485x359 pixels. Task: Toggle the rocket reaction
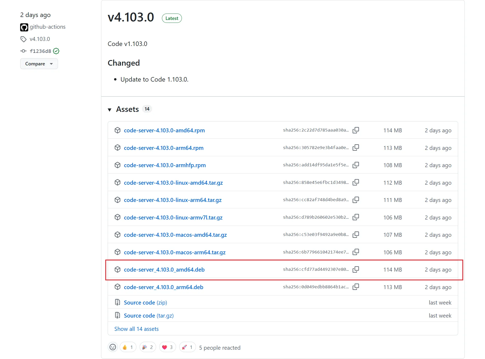click(x=187, y=347)
